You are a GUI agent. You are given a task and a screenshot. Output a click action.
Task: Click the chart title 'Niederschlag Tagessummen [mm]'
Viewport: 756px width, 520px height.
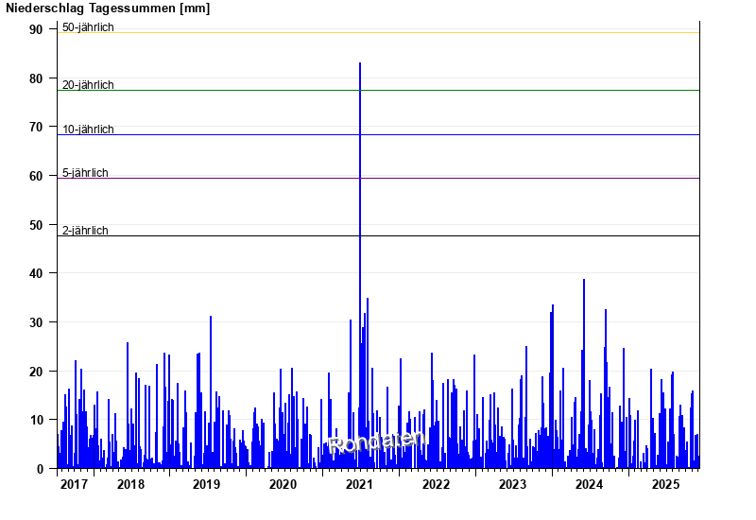point(108,9)
